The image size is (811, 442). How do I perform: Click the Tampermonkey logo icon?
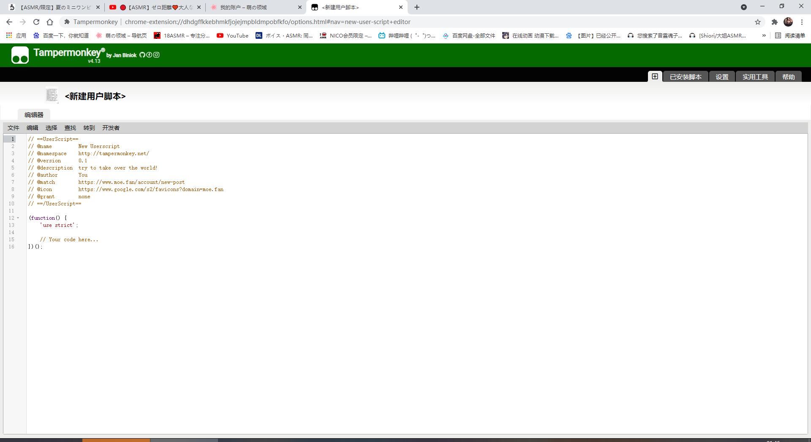tap(20, 55)
